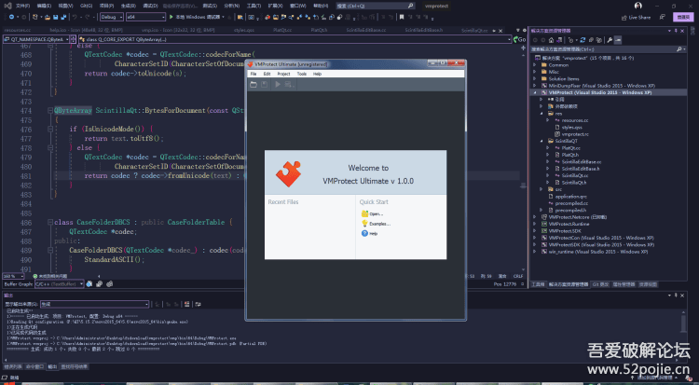The width and height of the screenshot is (699, 385).
Task: Open the File menu in VMProtect window
Action: pos(254,74)
